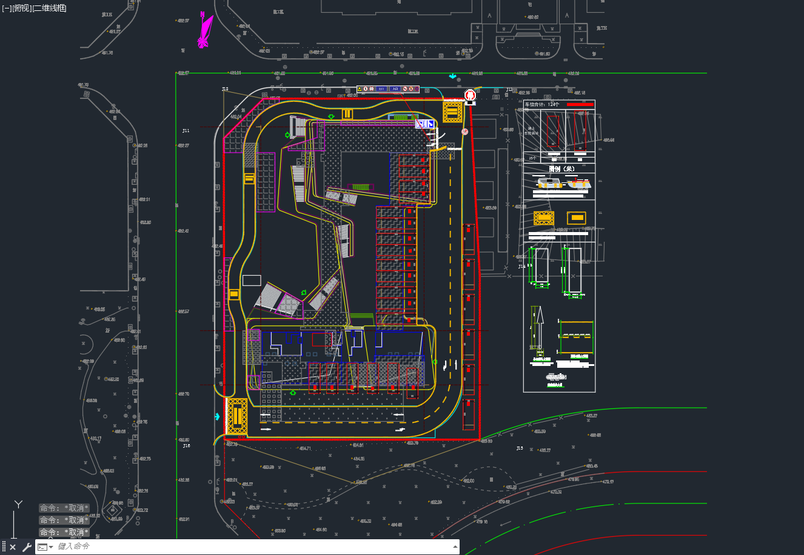Select the cyan downward entrance arrow
Screen dimensions: 804x555
click(x=452, y=76)
